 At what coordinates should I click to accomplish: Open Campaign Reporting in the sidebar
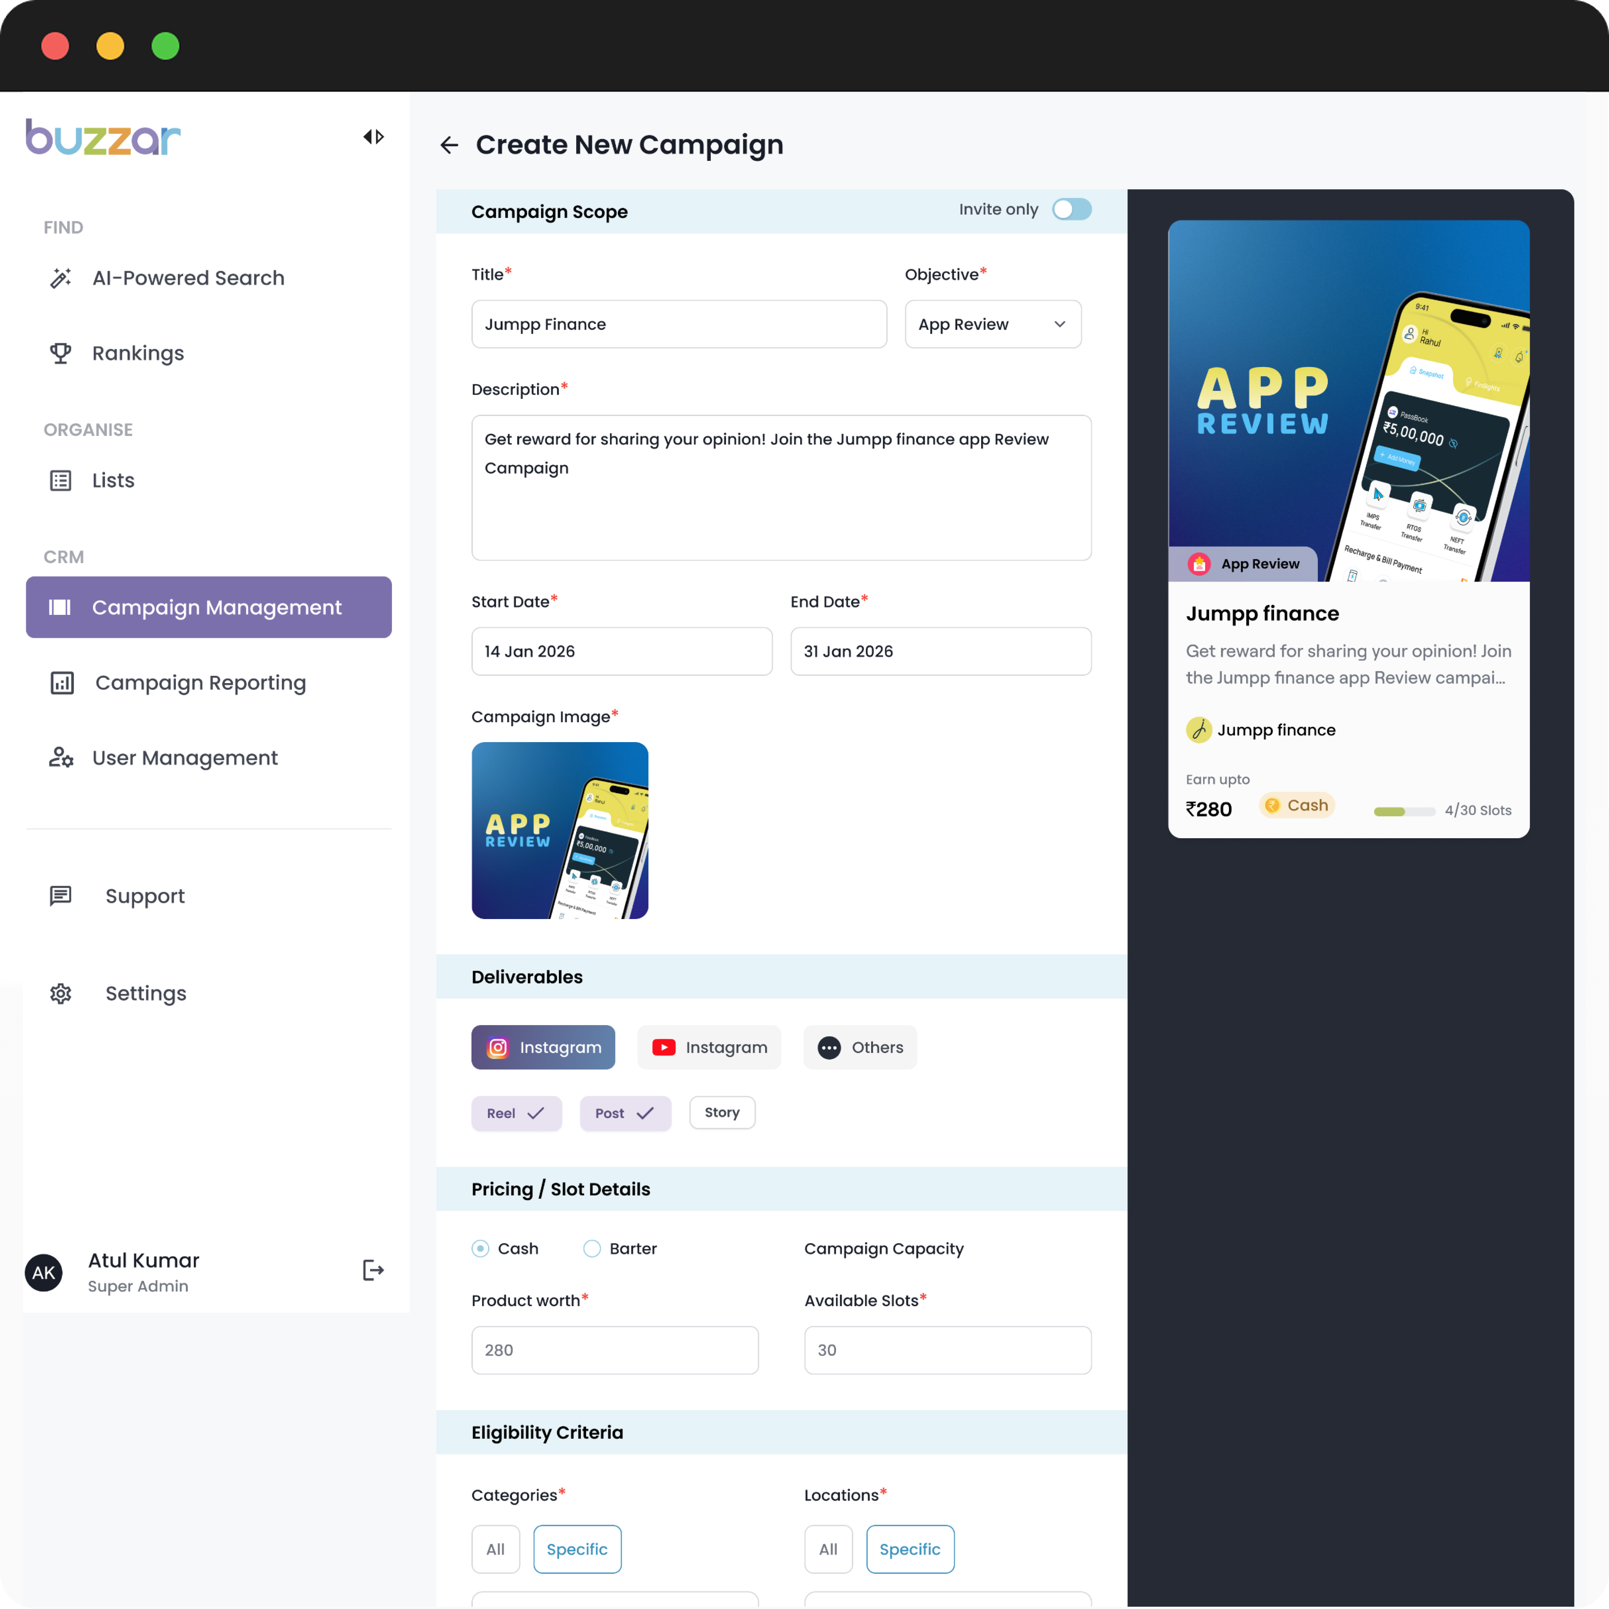click(200, 683)
